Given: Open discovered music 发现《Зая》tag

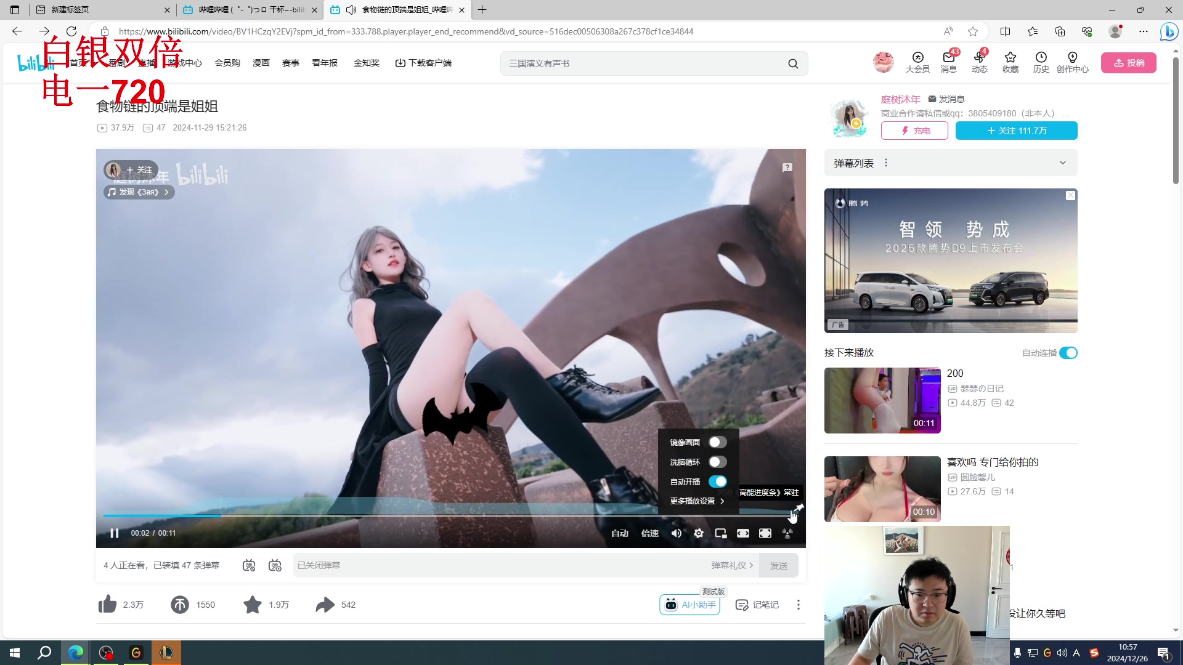Looking at the screenshot, I should (139, 192).
